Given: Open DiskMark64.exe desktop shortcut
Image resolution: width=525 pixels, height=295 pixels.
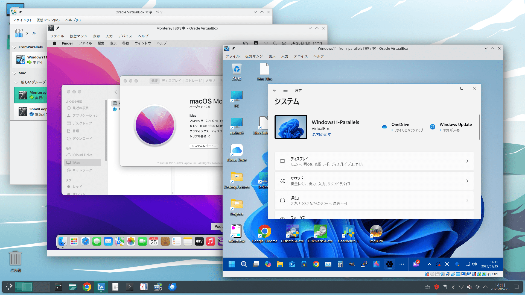Looking at the screenshot, I should (x=320, y=234).
